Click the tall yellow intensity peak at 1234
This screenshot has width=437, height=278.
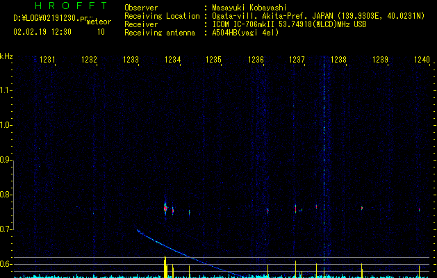point(165,267)
